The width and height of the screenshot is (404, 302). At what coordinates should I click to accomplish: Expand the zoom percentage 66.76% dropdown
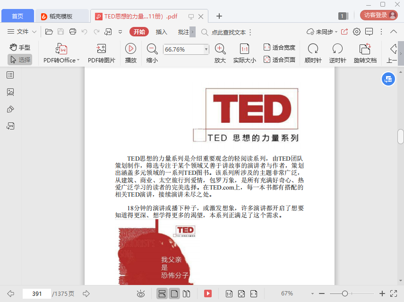pos(206,49)
